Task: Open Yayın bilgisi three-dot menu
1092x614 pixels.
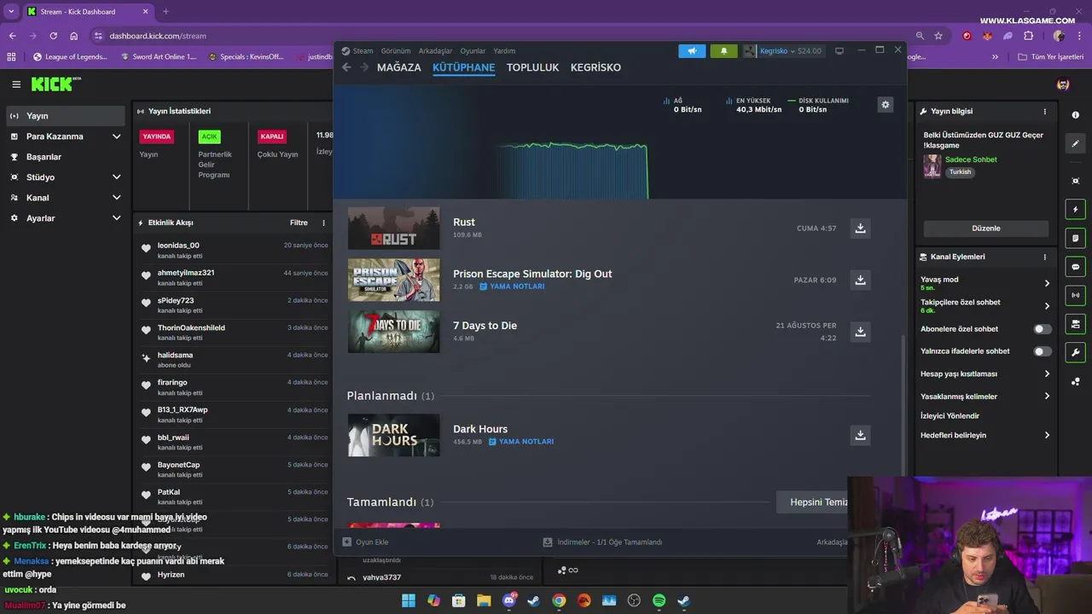Action: 1044,112
